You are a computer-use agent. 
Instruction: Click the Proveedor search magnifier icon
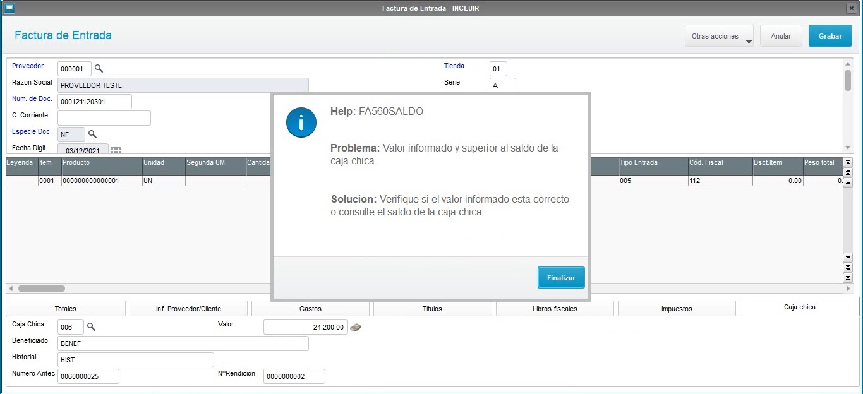99,69
